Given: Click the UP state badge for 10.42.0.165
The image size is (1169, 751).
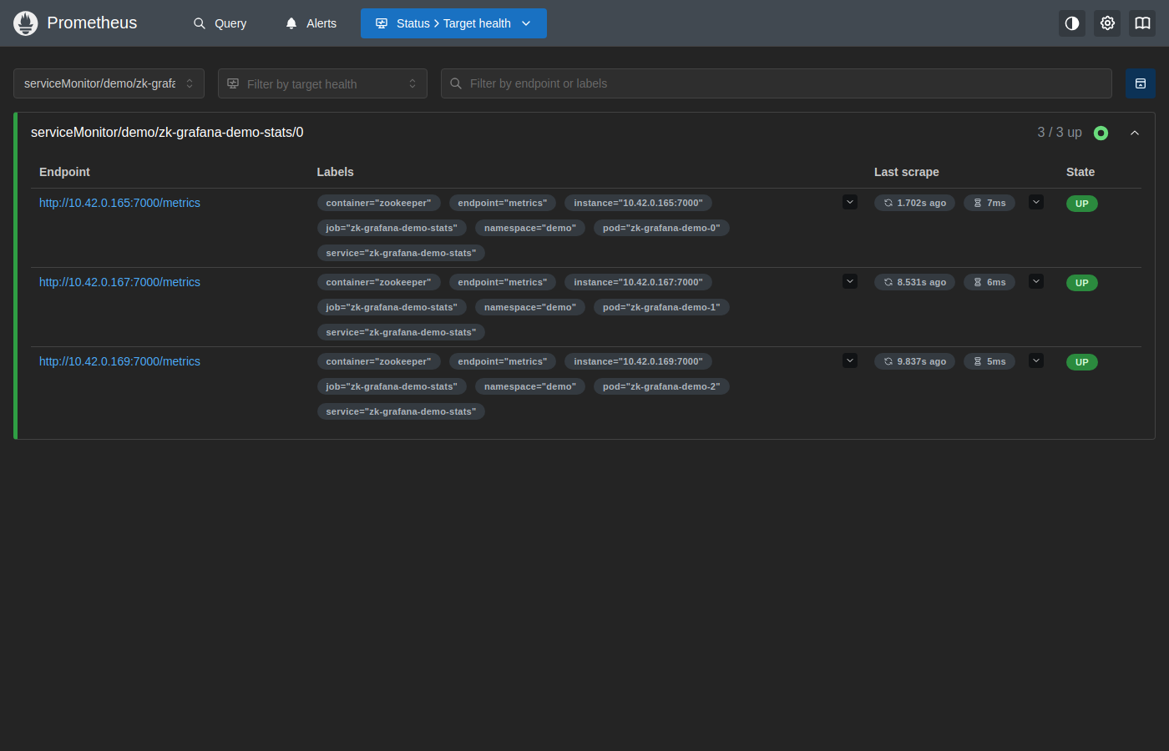Looking at the screenshot, I should 1082,204.
